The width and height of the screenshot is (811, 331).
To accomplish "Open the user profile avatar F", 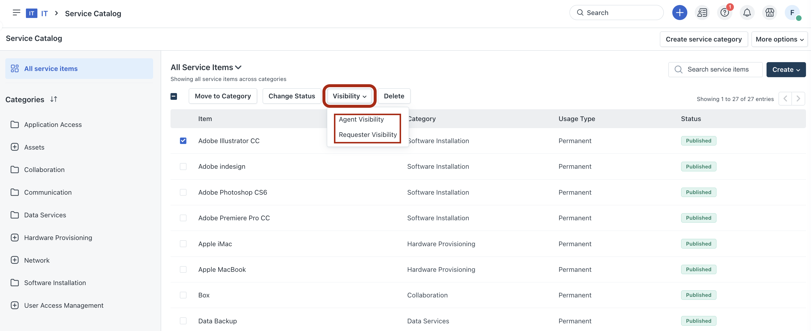I will [792, 13].
